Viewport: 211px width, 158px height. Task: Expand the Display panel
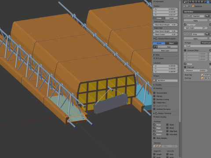[x=154, y=85]
